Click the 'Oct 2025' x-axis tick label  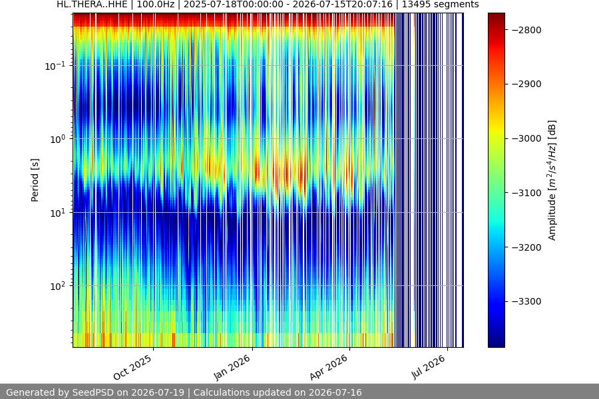(132, 368)
